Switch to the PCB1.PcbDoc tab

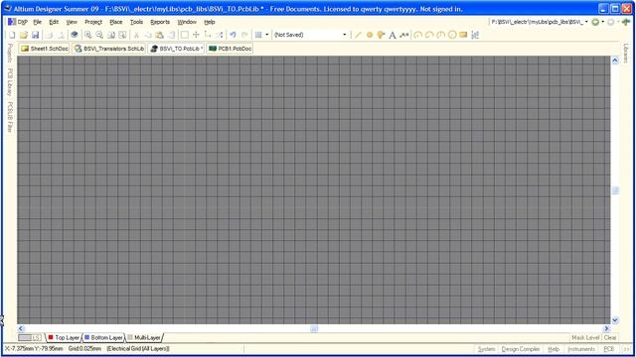(x=230, y=49)
